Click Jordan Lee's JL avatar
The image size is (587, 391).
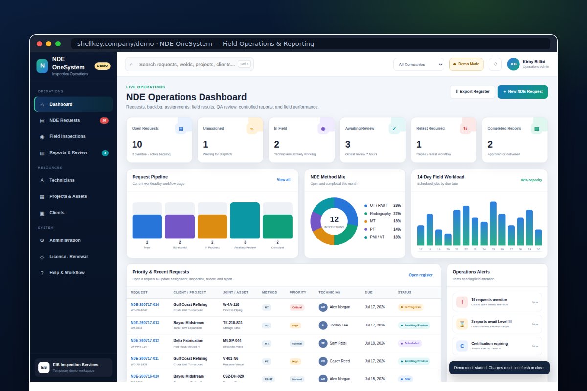tap(323, 325)
